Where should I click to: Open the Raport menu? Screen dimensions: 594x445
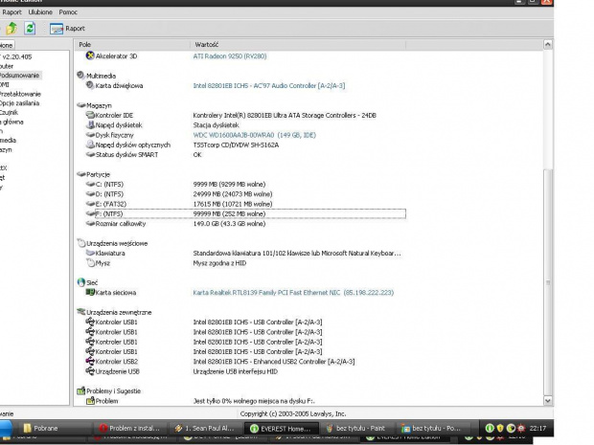(x=11, y=12)
